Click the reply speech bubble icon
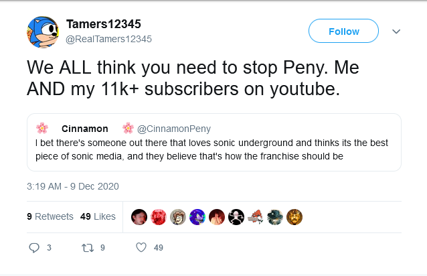This screenshot has height=276, width=427. pos(35,247)
